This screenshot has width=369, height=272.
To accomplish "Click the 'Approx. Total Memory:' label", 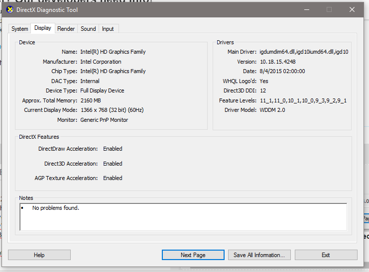I will (x=50, y=100).
